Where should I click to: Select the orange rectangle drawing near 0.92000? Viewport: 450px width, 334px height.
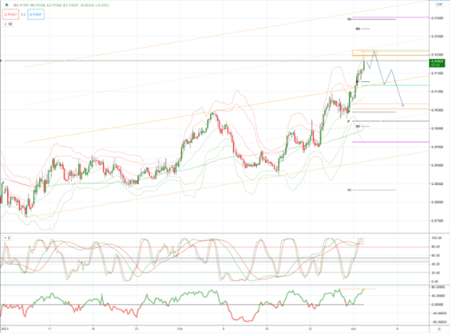point(365,53)
